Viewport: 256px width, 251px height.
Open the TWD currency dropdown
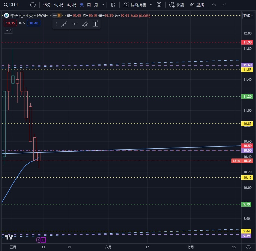(x=248, y=16)
